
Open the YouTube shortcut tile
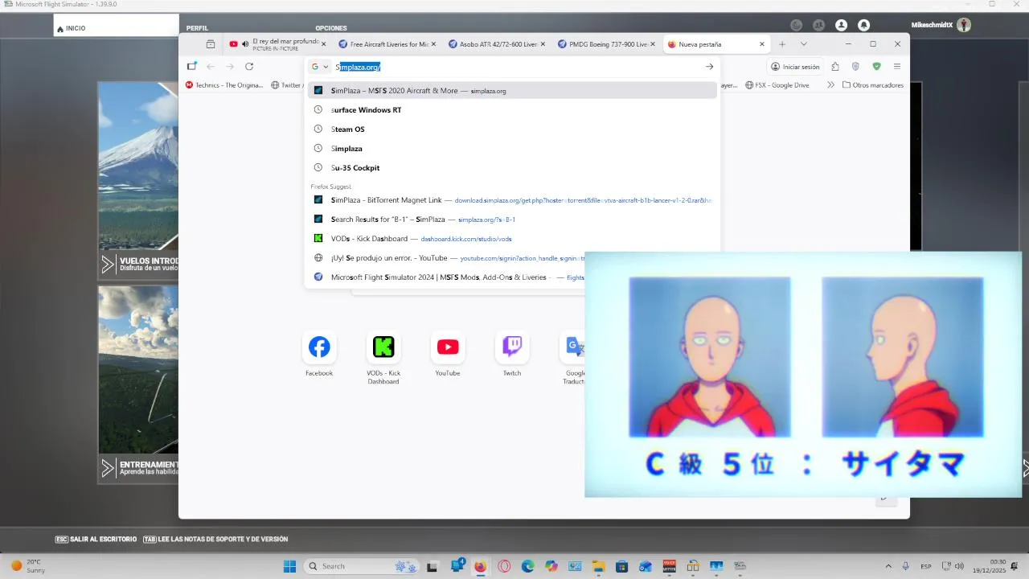click(448, 354)
